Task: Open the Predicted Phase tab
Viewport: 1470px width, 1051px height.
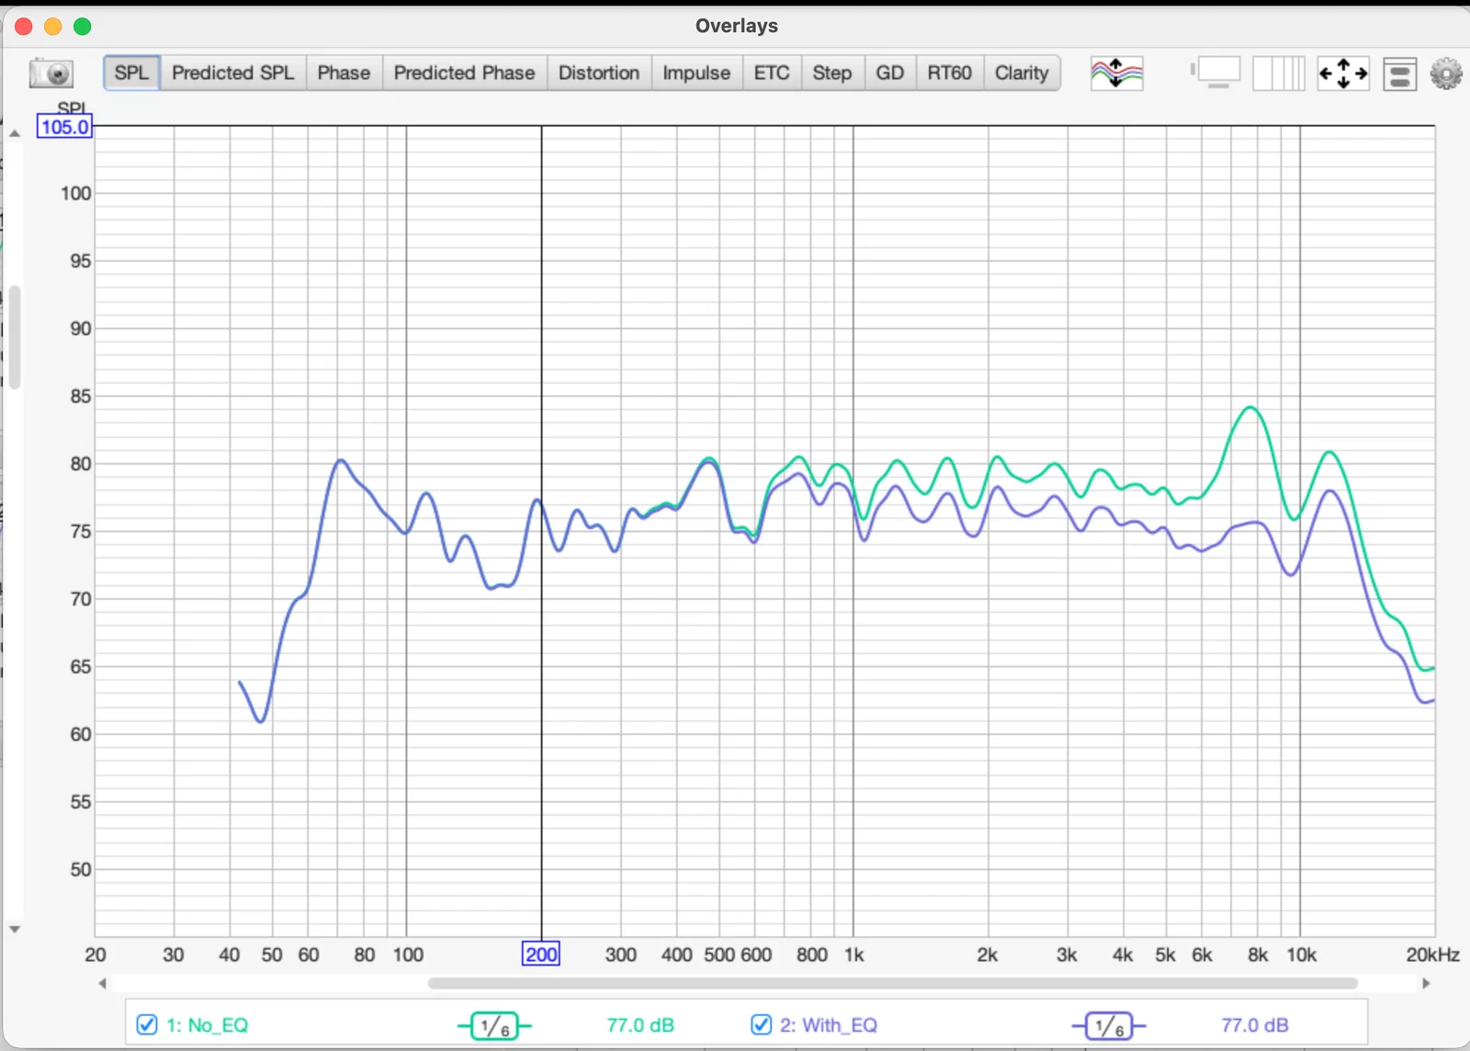Action: (465, 73)
